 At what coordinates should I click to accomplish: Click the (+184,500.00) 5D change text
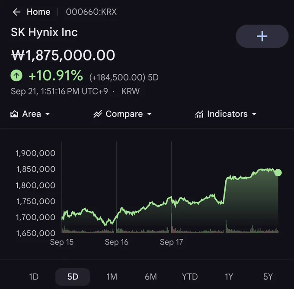point(124,77)
